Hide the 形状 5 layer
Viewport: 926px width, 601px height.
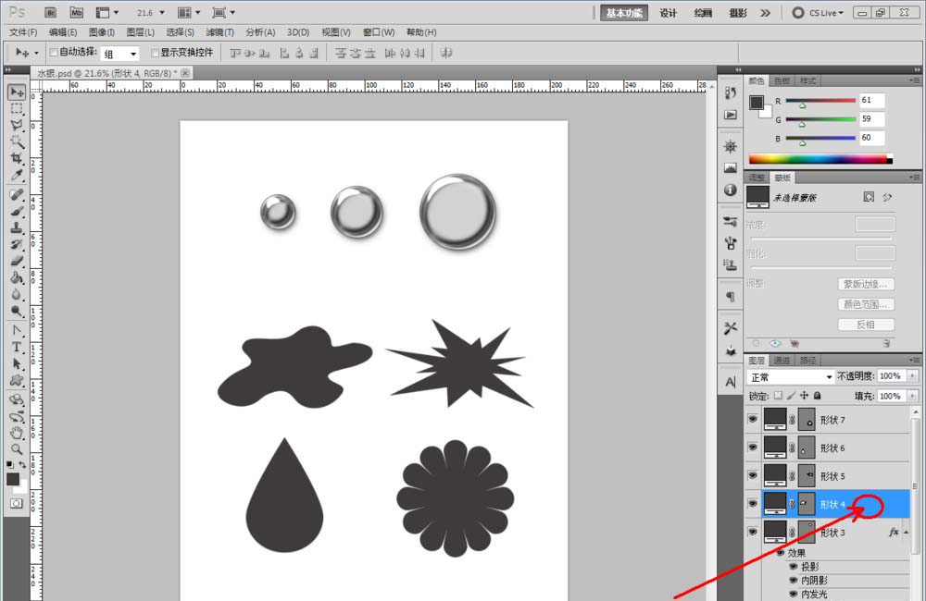[x=752, y=475]
